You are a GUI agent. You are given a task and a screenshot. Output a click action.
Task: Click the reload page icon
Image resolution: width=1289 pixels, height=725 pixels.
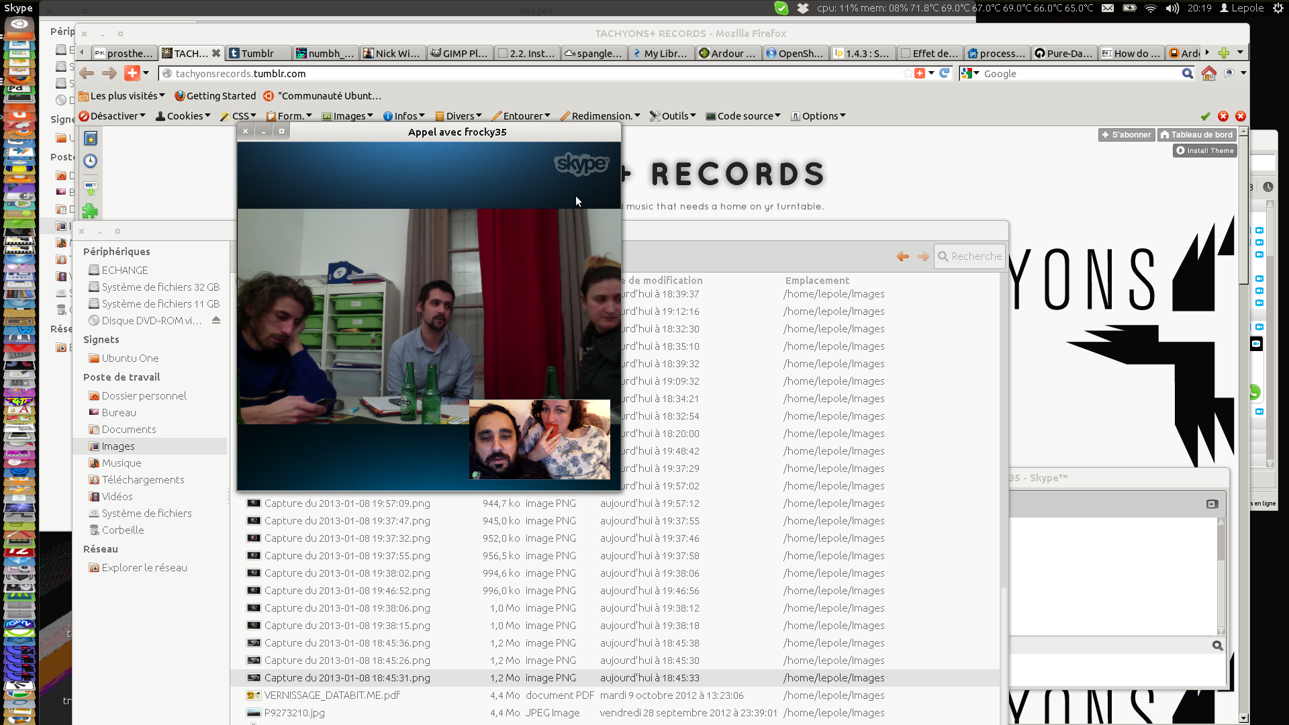[x=944, y=73]
